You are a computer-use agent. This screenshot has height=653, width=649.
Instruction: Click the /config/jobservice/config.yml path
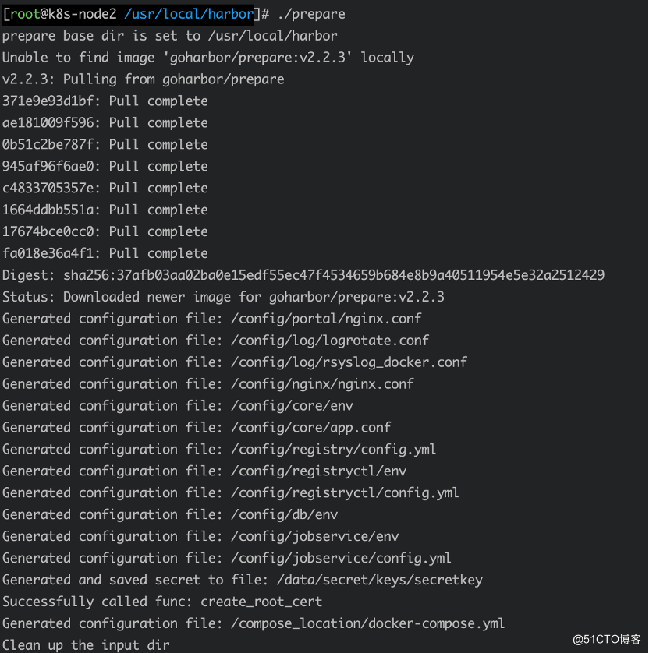pyautogui.click(x=342, y=558)
